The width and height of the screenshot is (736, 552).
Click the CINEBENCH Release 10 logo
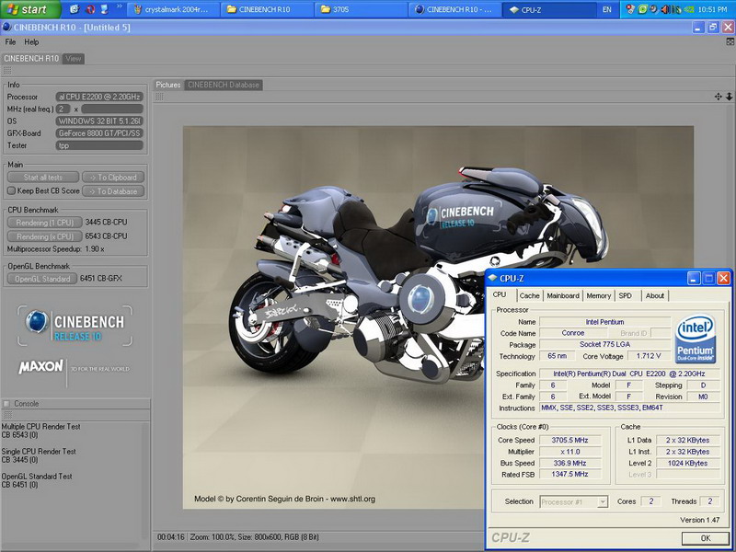75,327
